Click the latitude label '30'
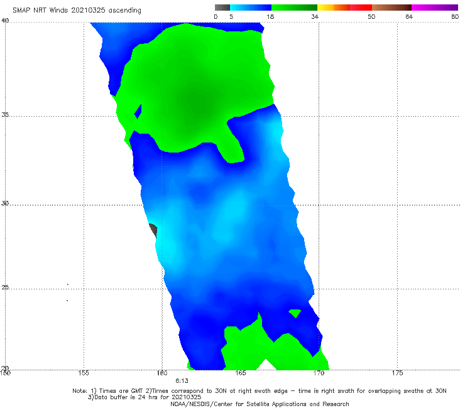The height and width of the screenshot is (408, 465). (5, 203)
